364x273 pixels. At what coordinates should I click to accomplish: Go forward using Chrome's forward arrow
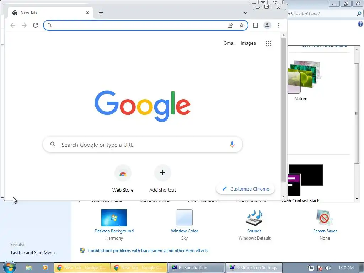24,25
